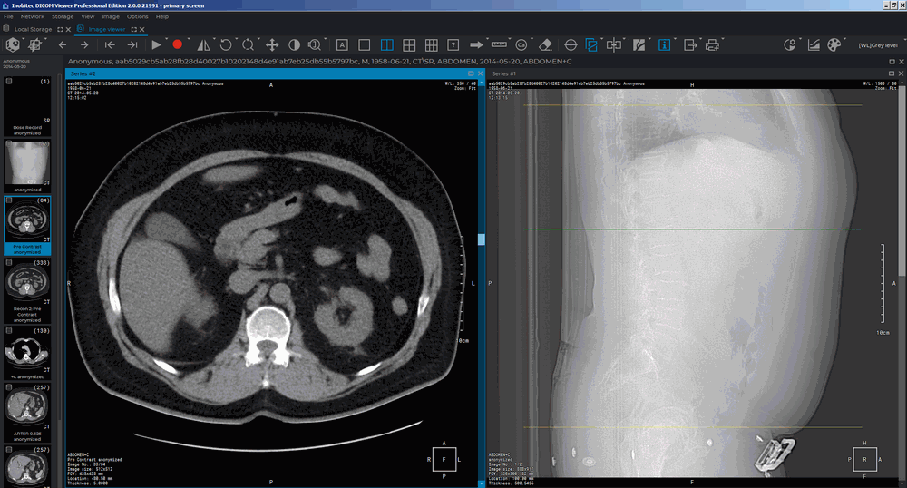Expand the arrow tool dropdown arrow

point(486,39)
